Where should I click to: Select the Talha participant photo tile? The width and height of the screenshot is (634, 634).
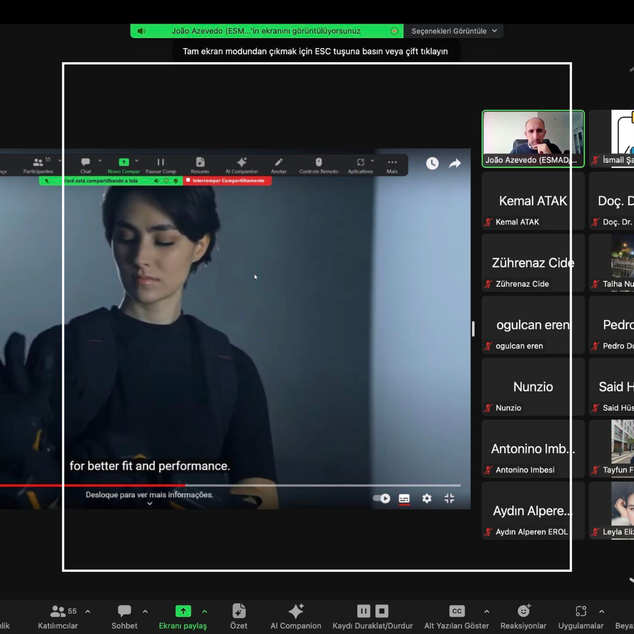(612, 262)
